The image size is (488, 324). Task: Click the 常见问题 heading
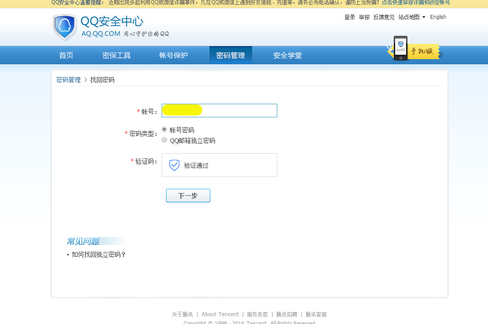(83, 241)
